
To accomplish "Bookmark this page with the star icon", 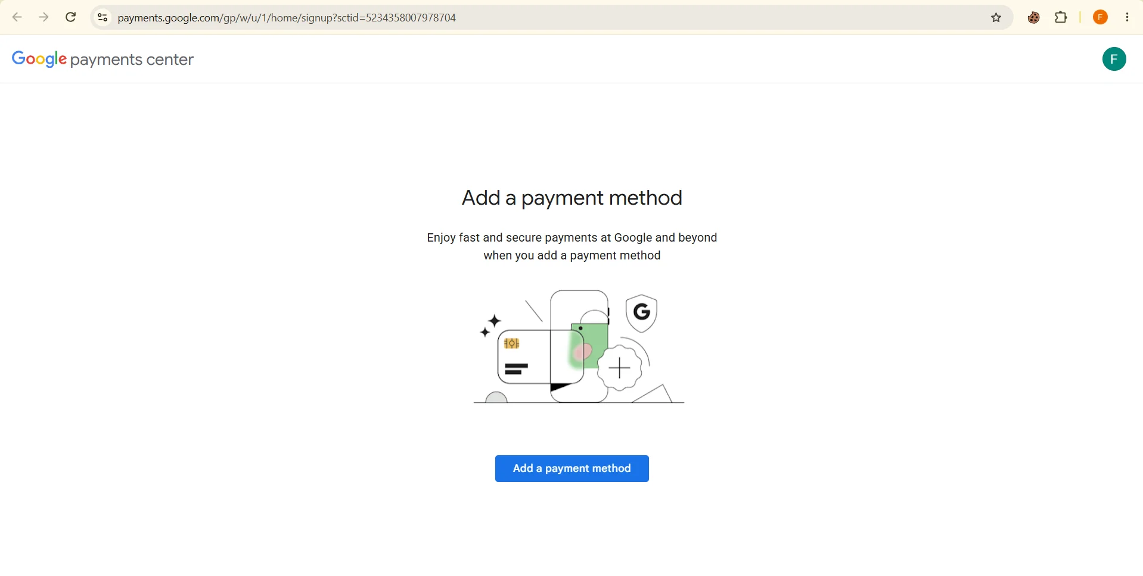I will point(996,18).
